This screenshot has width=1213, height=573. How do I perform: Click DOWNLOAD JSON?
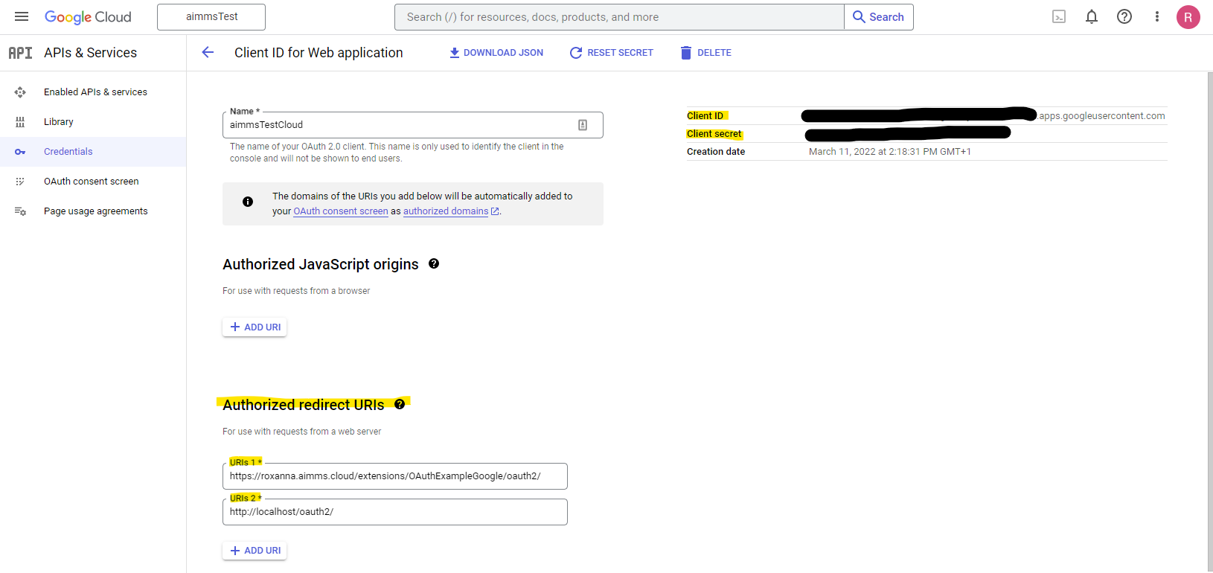point(496,53)
